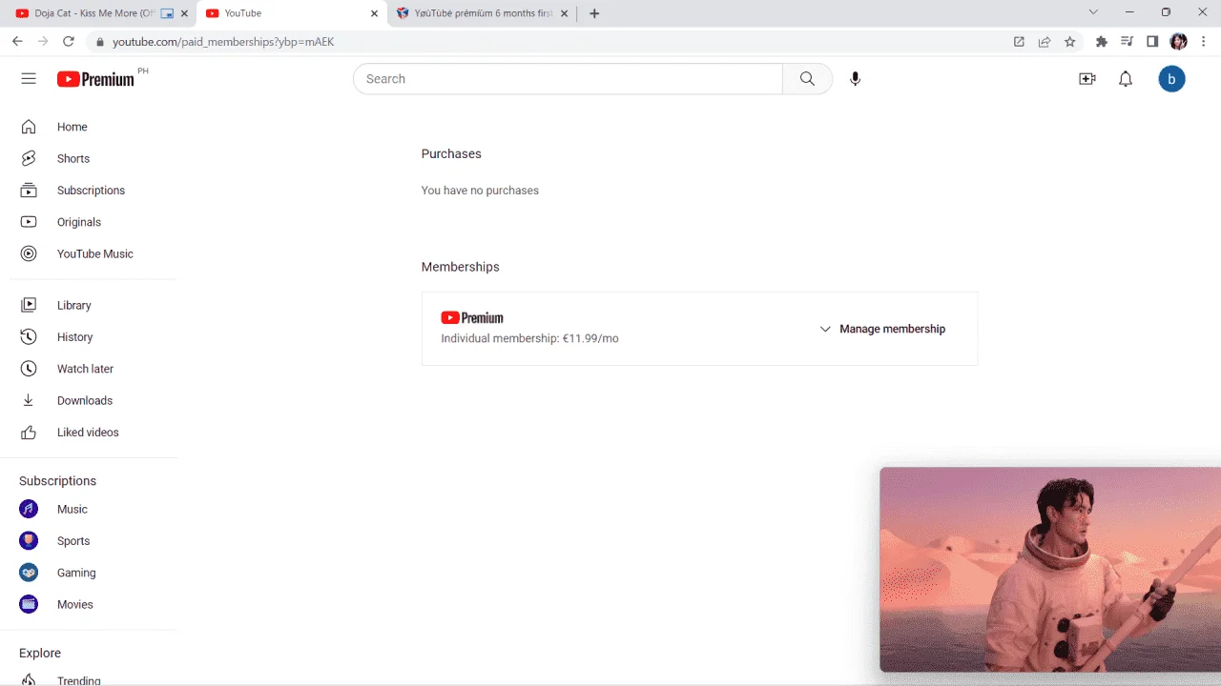Open a new tab with plus button
Screen dimensions: 1221x686
pyautogui.click(x=594, y=13)
